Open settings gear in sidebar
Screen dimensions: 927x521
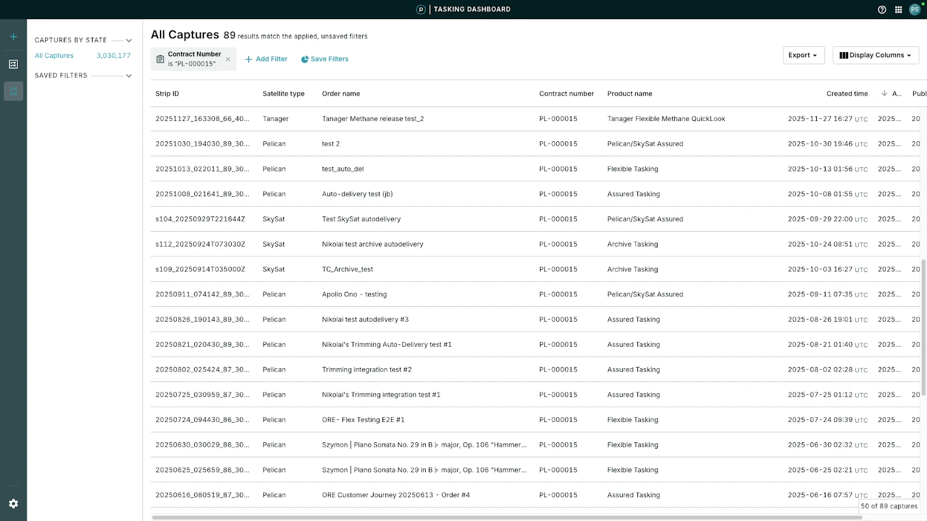[13, 504]
